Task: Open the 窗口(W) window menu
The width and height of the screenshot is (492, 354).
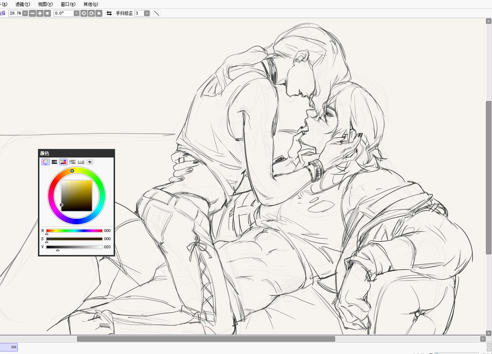Action: 68,4
